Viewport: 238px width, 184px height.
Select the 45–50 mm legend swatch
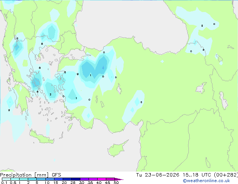(110, 179)
